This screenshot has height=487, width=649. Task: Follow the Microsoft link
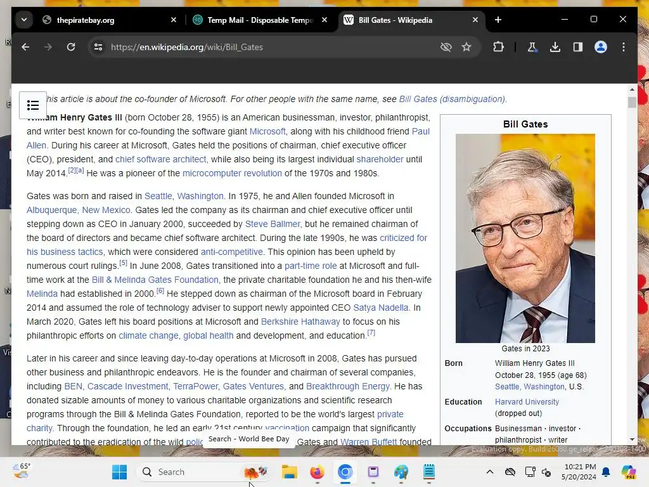pos(267,131)
